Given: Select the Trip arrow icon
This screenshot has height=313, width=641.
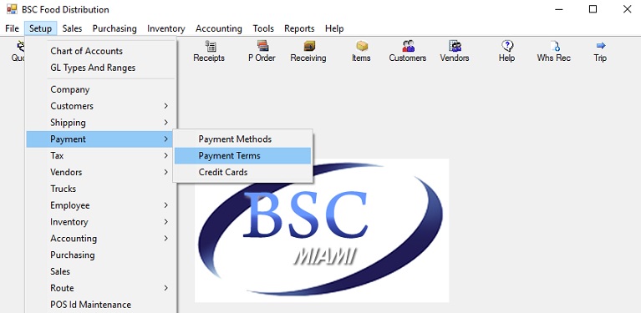Looking at the screenshot, I should (x=601, y=46).
